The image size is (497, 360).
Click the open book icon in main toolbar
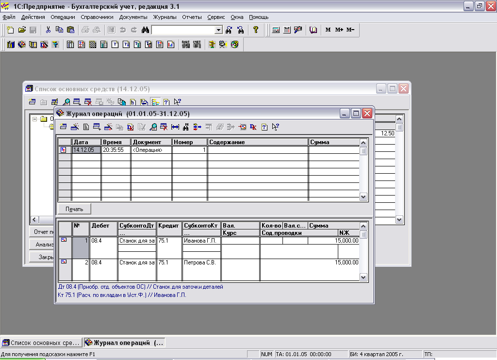pyautogui.click(x=313, y=30)
